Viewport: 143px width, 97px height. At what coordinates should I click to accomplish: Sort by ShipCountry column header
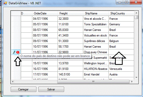121,13
